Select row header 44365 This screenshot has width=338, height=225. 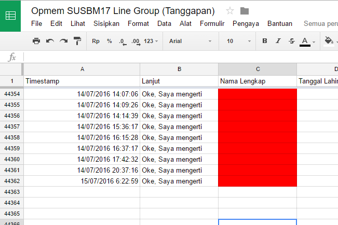pos(12,214)
